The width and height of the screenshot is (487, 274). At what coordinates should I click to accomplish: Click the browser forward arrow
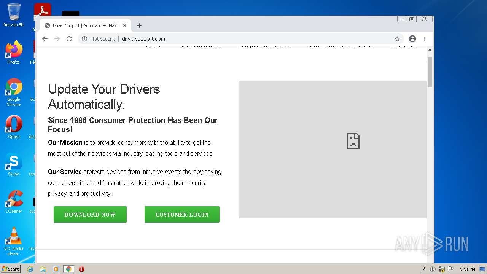click(x=57, y=39)
